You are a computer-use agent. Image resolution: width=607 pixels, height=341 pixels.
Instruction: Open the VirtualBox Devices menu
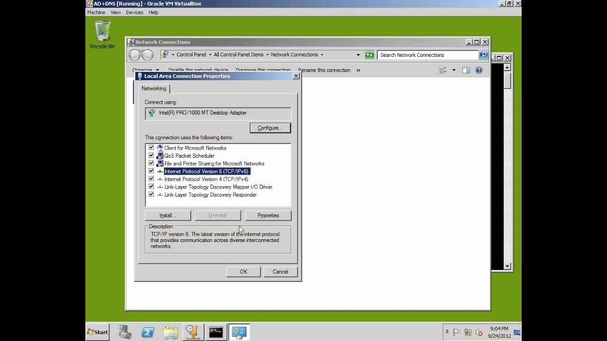pyautogui.click(x=135, y=12)
